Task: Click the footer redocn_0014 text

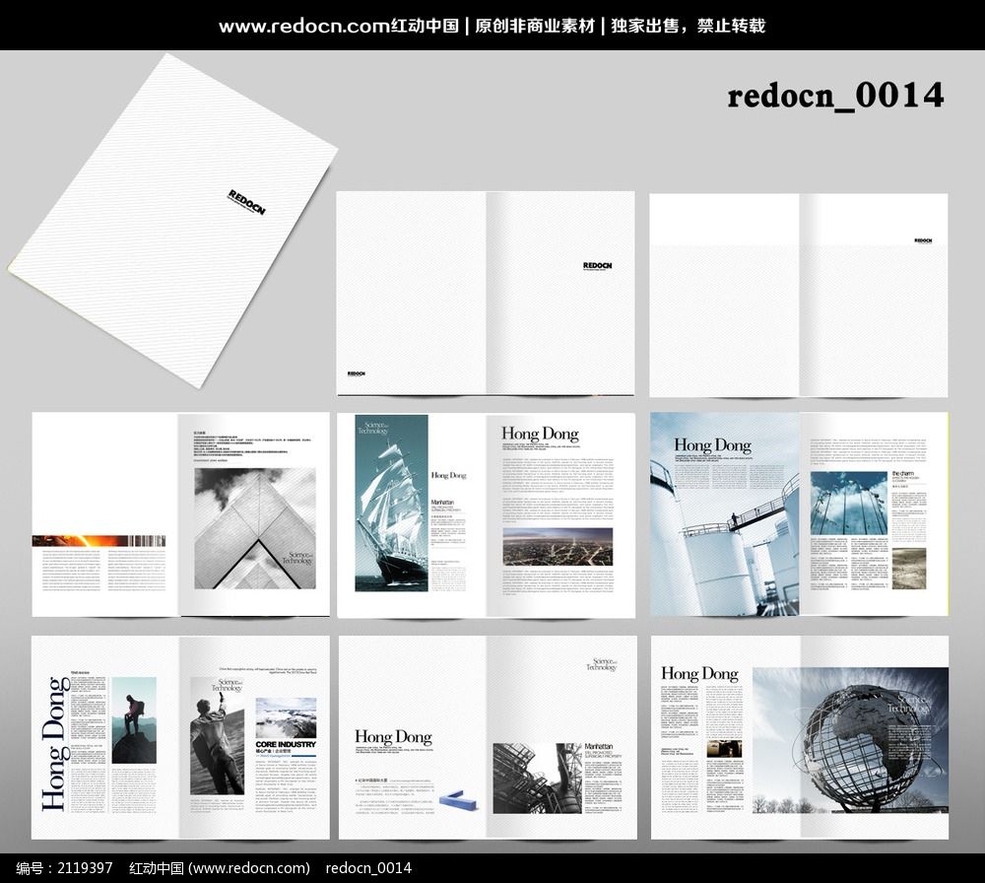Action: pyautogui.click(x=368, y=868)
